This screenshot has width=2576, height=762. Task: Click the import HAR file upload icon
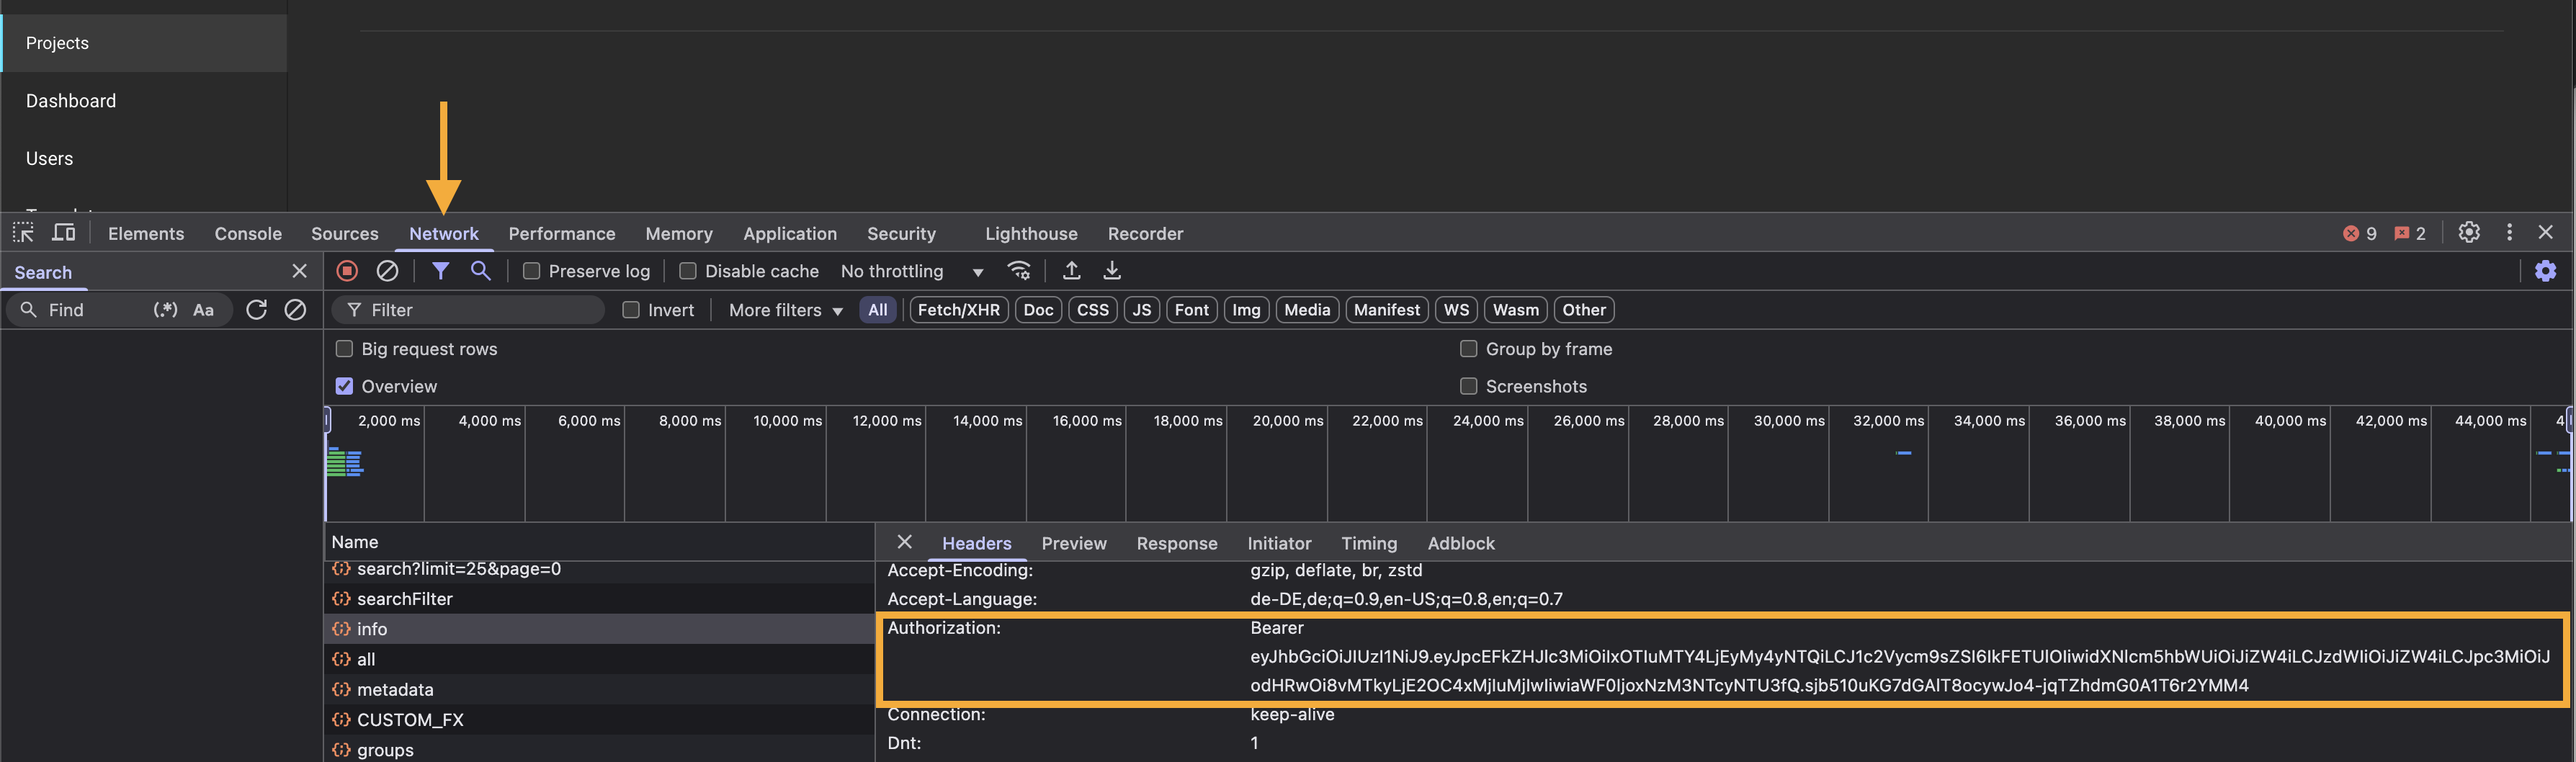pyautogui.click(x=1071, y=271)
